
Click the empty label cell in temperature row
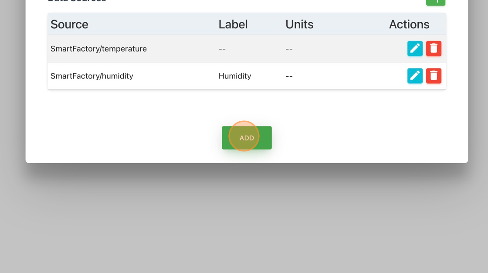[x=222, y=48]
